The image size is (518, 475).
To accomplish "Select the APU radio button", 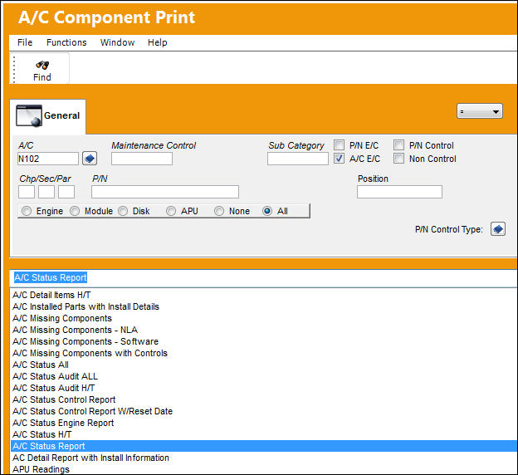I will (x=171, y=211).
